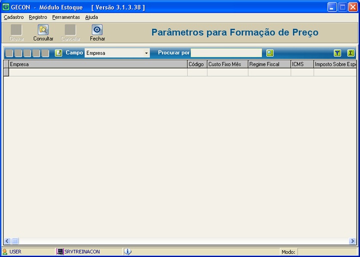Click the Imposto Sobre column header
Image resolution: width=360 pixels, height=257 pixels.
coord(335,64)
